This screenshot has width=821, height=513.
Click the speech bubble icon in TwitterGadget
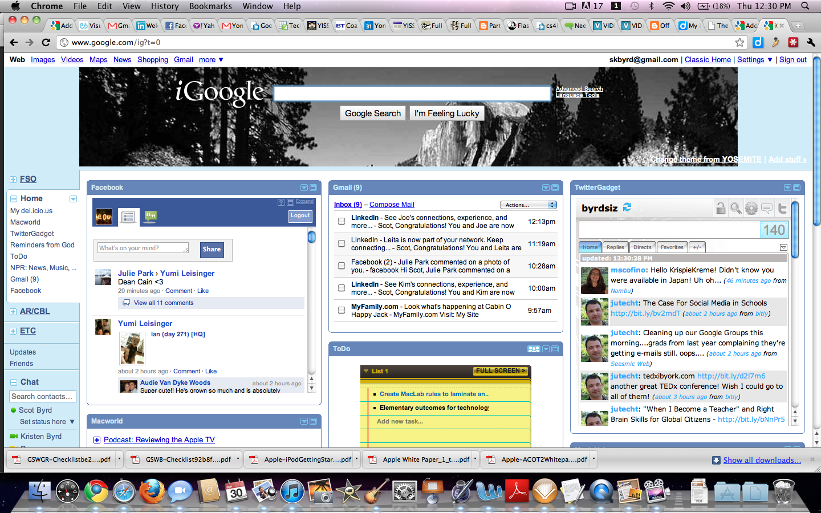pyautogui.click(x=767, y=208)
